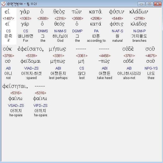Select Strong's number <1487>
Screen dimensions: 163x163
tap(8, 18)
